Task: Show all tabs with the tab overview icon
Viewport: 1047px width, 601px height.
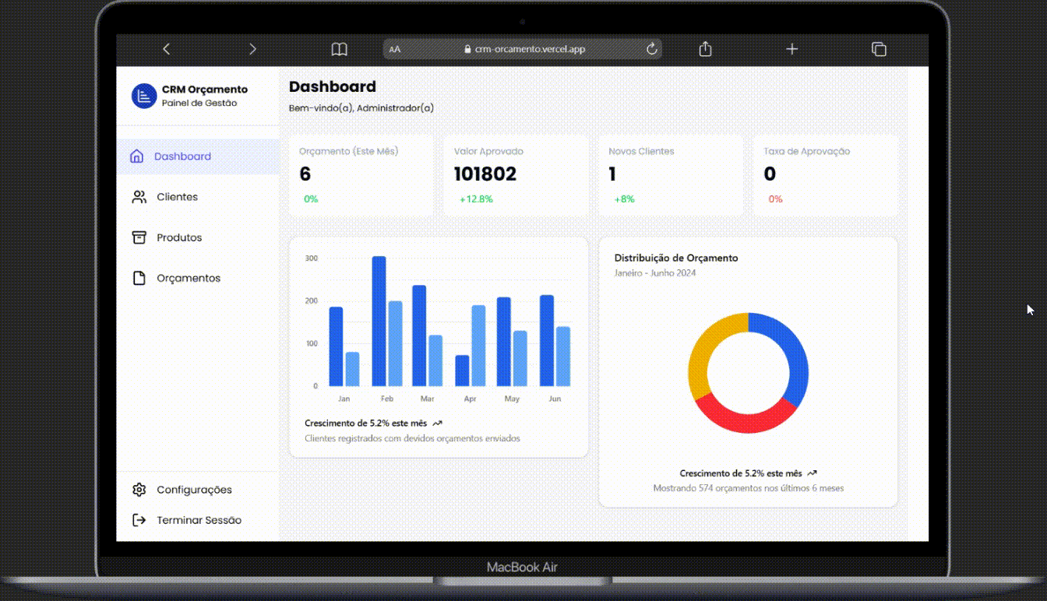Action: click(879, 48)
